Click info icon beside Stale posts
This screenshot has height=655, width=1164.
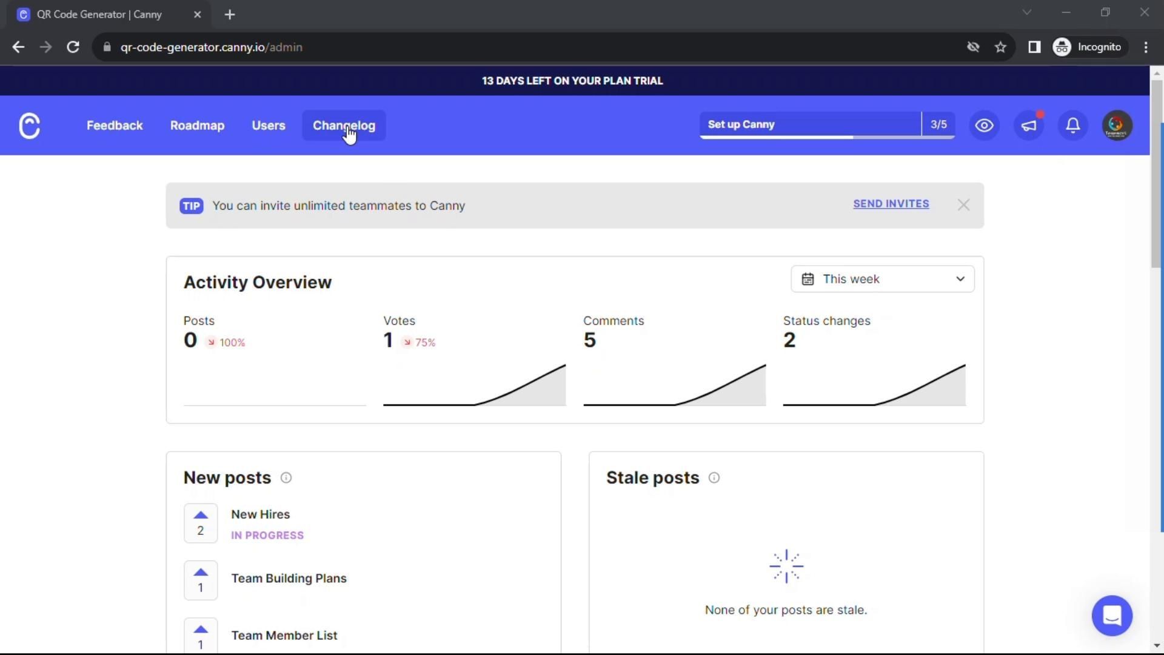(x=714, y=478)
